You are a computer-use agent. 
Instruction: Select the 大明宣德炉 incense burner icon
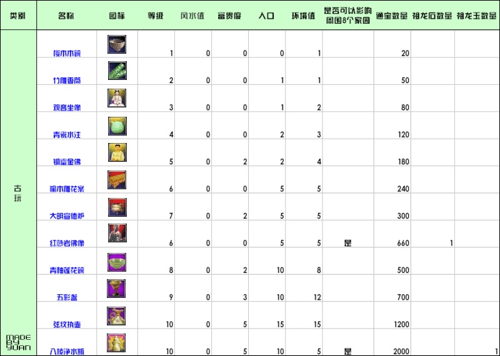pyautogui.click(x=117, y=207)
